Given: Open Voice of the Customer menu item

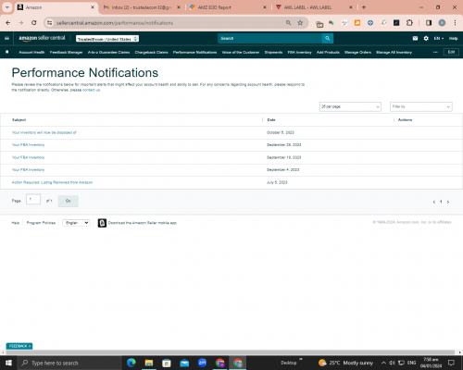Looking at the screenshot, I should pyautogui.click(x=241, y=52).
